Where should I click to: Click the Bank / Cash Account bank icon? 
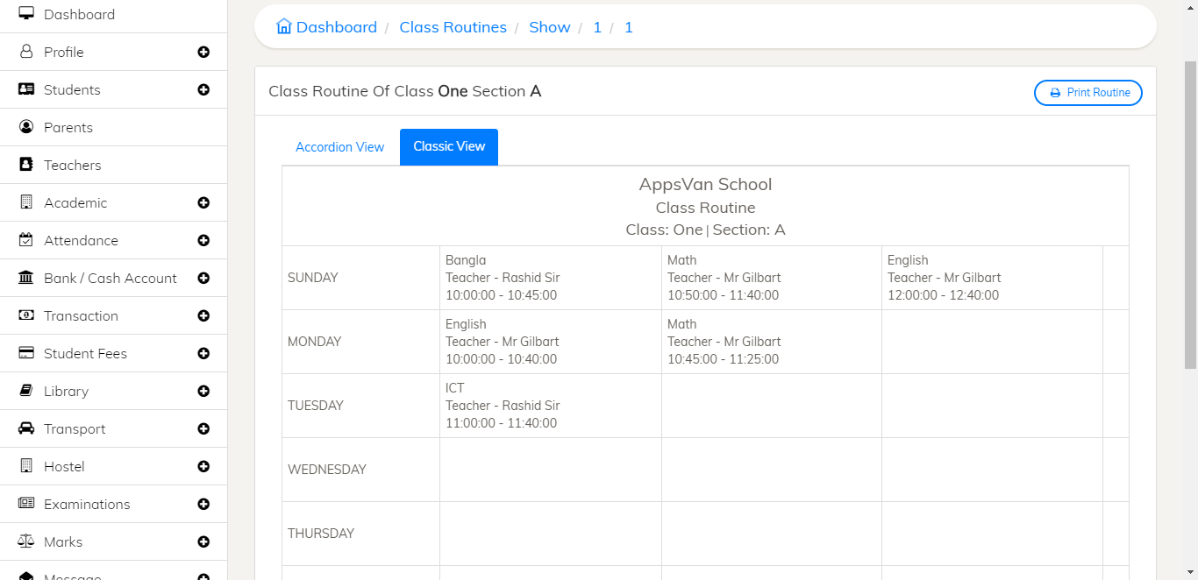pos(26,278)
